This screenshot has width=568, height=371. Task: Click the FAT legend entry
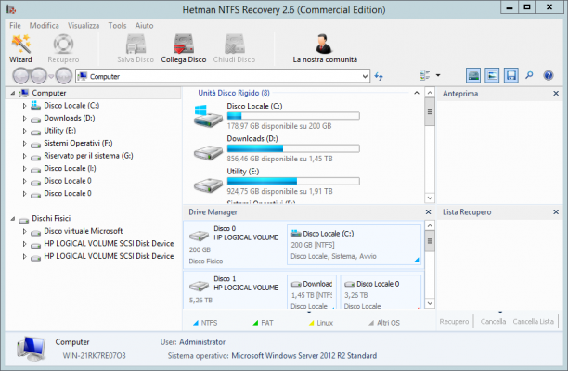point(263,323)
